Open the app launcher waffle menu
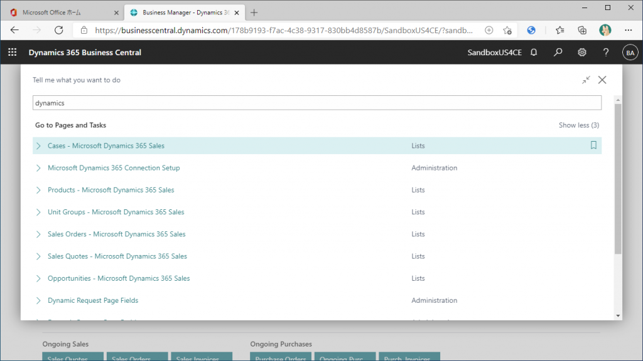The image size is (643, 361). 13,53
